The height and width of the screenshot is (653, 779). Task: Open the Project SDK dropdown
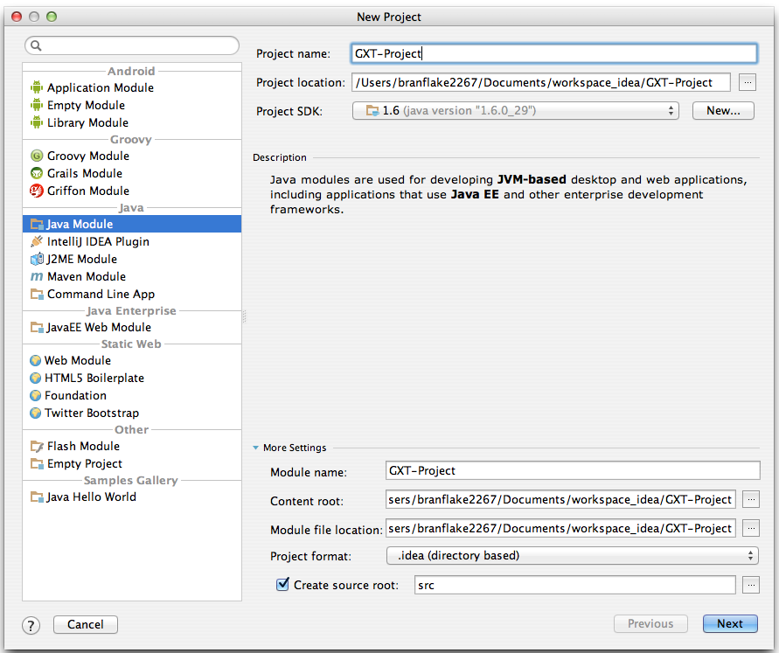[515, 110]
